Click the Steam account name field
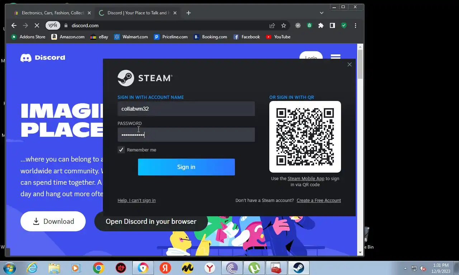This screenshot has width=459, height=275. [x=186, y=108]
